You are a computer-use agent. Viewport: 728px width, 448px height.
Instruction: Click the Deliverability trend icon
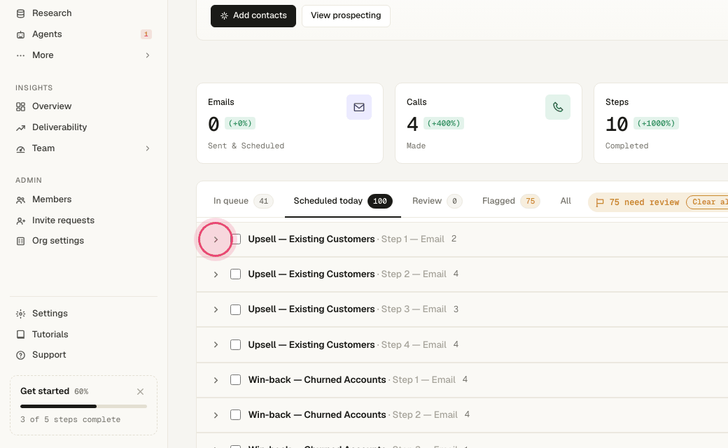[x=20, y=127]
